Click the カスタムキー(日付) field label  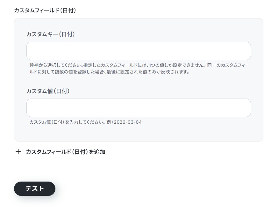click(x=51, y=34)
